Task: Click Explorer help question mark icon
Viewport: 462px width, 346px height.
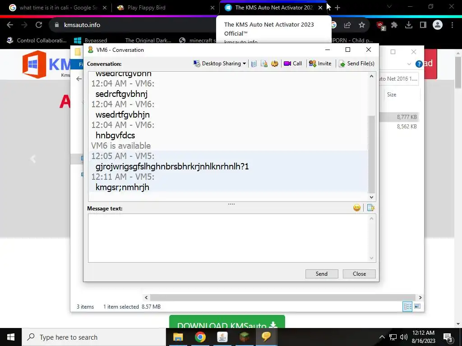Action: click(x=419, y=64)
